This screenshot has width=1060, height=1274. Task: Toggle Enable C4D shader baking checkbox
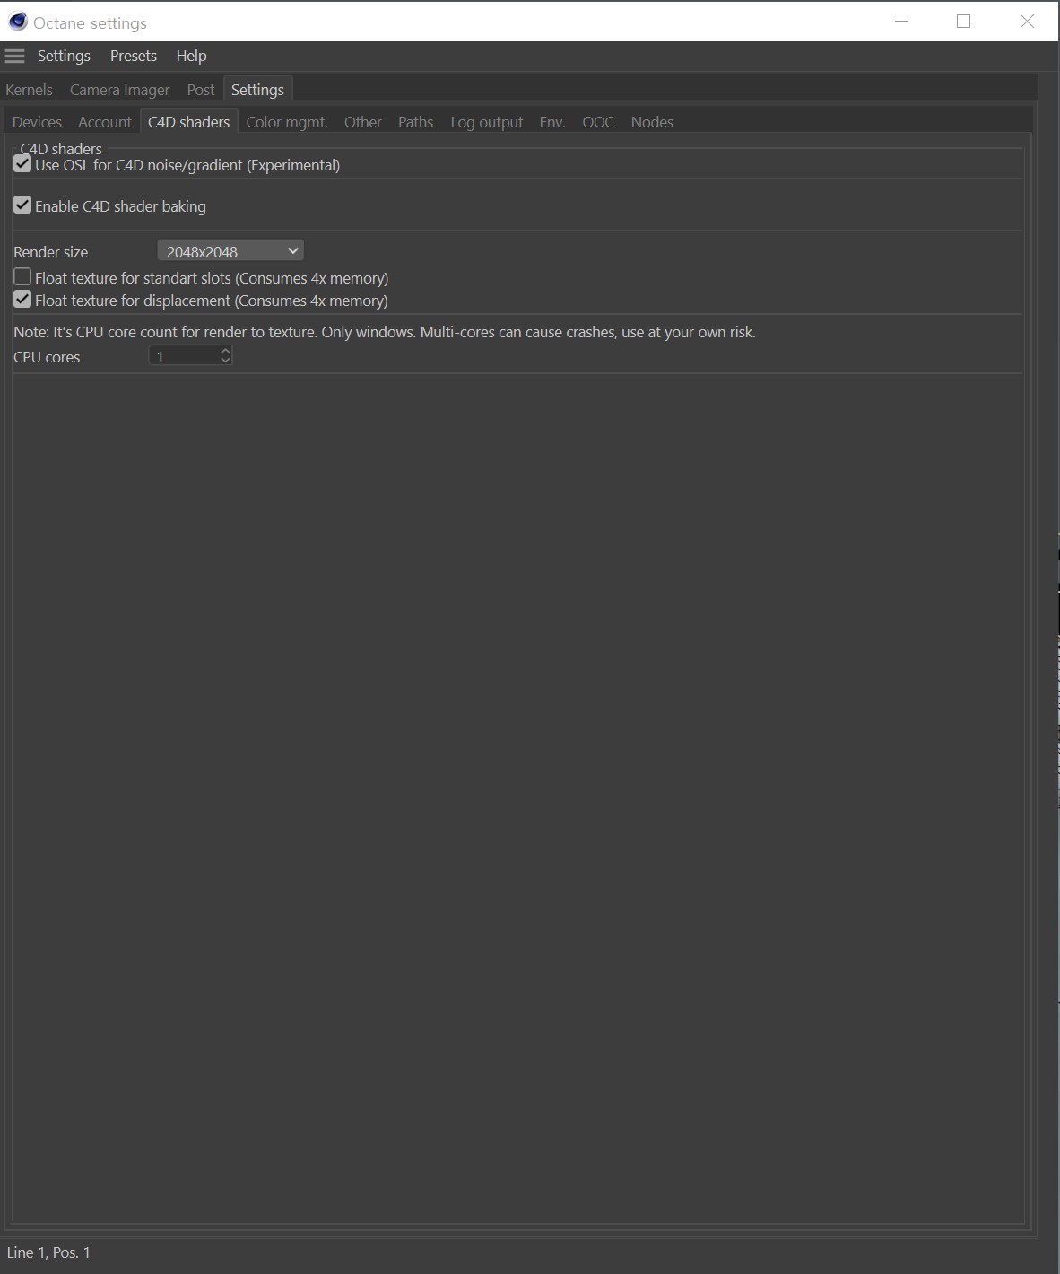tap(22, 205)
